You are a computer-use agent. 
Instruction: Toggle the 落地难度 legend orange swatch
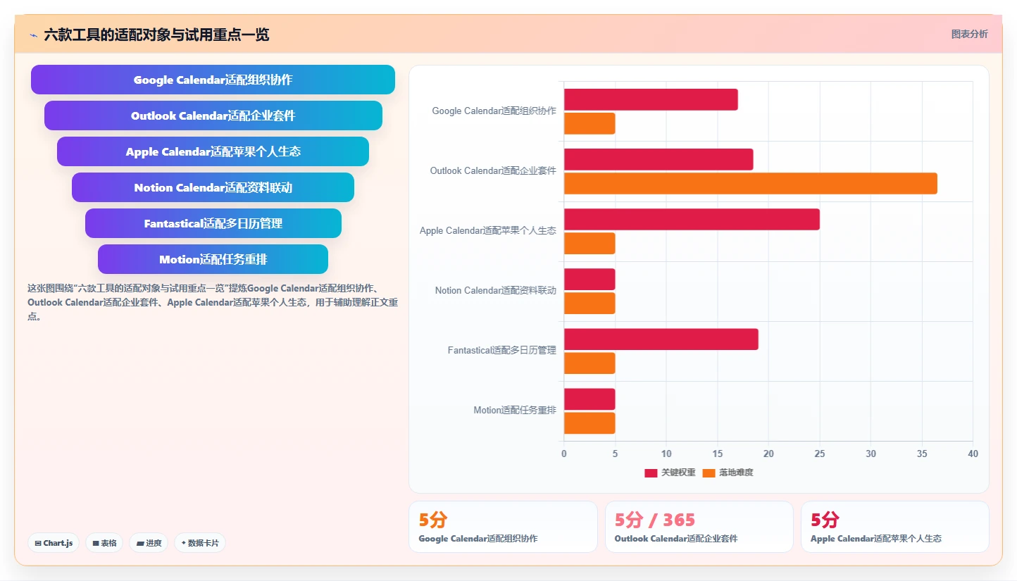709,473
